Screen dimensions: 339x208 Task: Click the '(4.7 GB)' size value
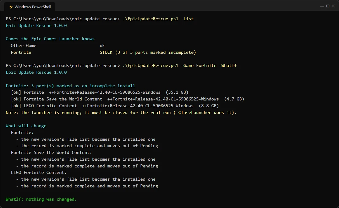point(234,99)
